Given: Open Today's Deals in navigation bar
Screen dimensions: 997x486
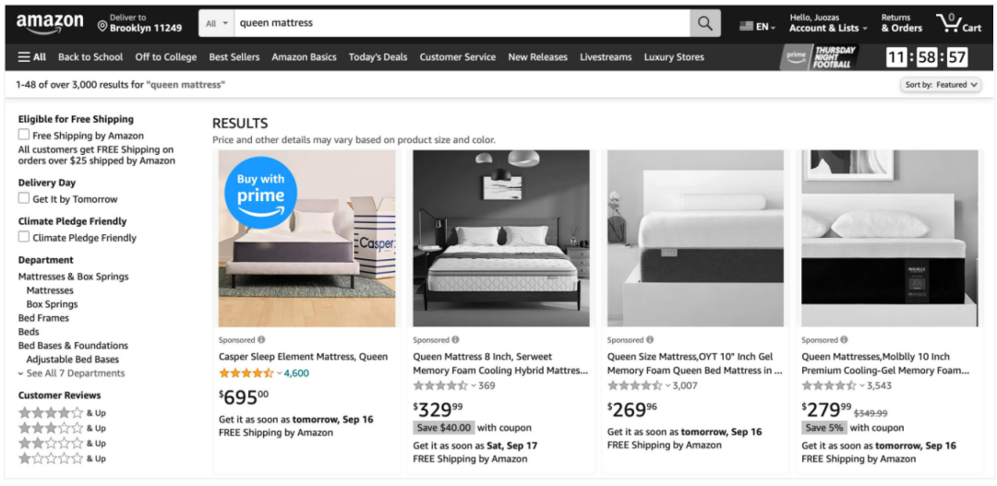Looking at the screenshot, I should 378,57.
